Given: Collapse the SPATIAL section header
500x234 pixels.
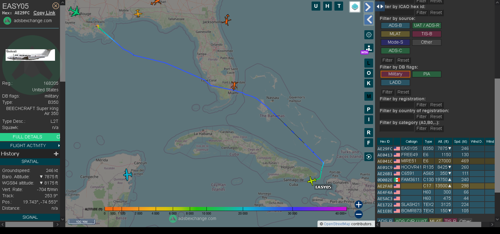Looking at the screenshot, I should (x=30, y=161).
